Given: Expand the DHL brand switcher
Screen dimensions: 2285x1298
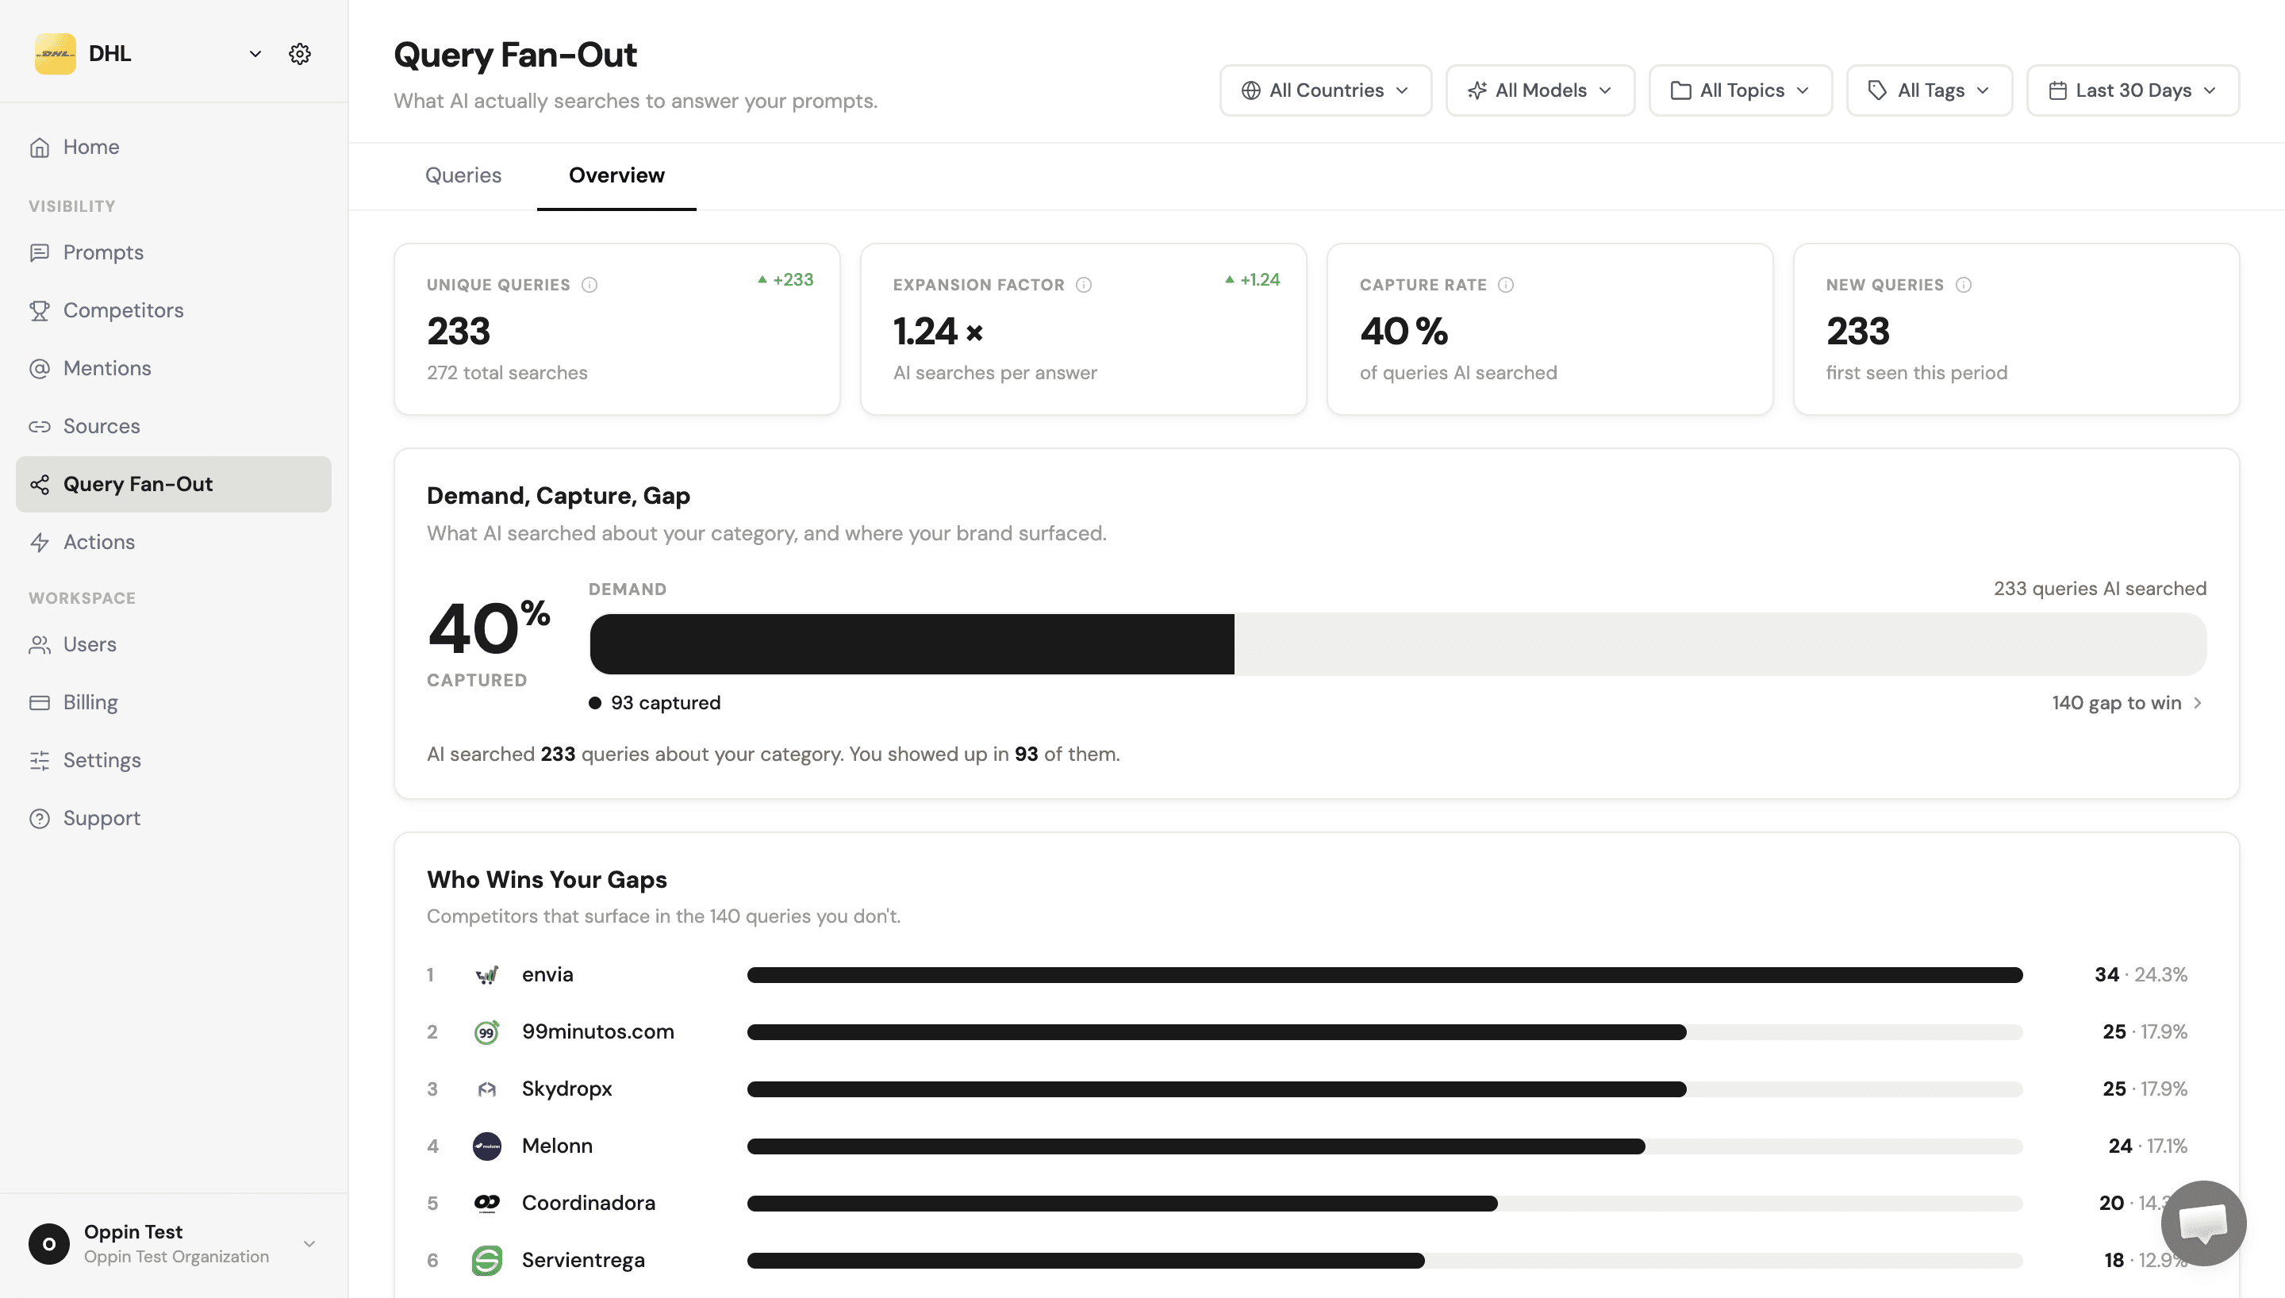Looking at the screenshot, I should 255,53.
